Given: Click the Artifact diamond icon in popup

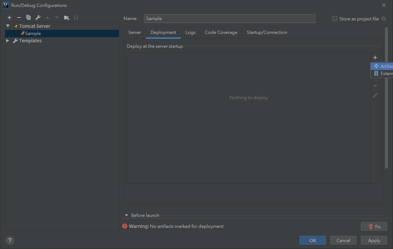Looking at the screenshot, I should click(376, 66).
